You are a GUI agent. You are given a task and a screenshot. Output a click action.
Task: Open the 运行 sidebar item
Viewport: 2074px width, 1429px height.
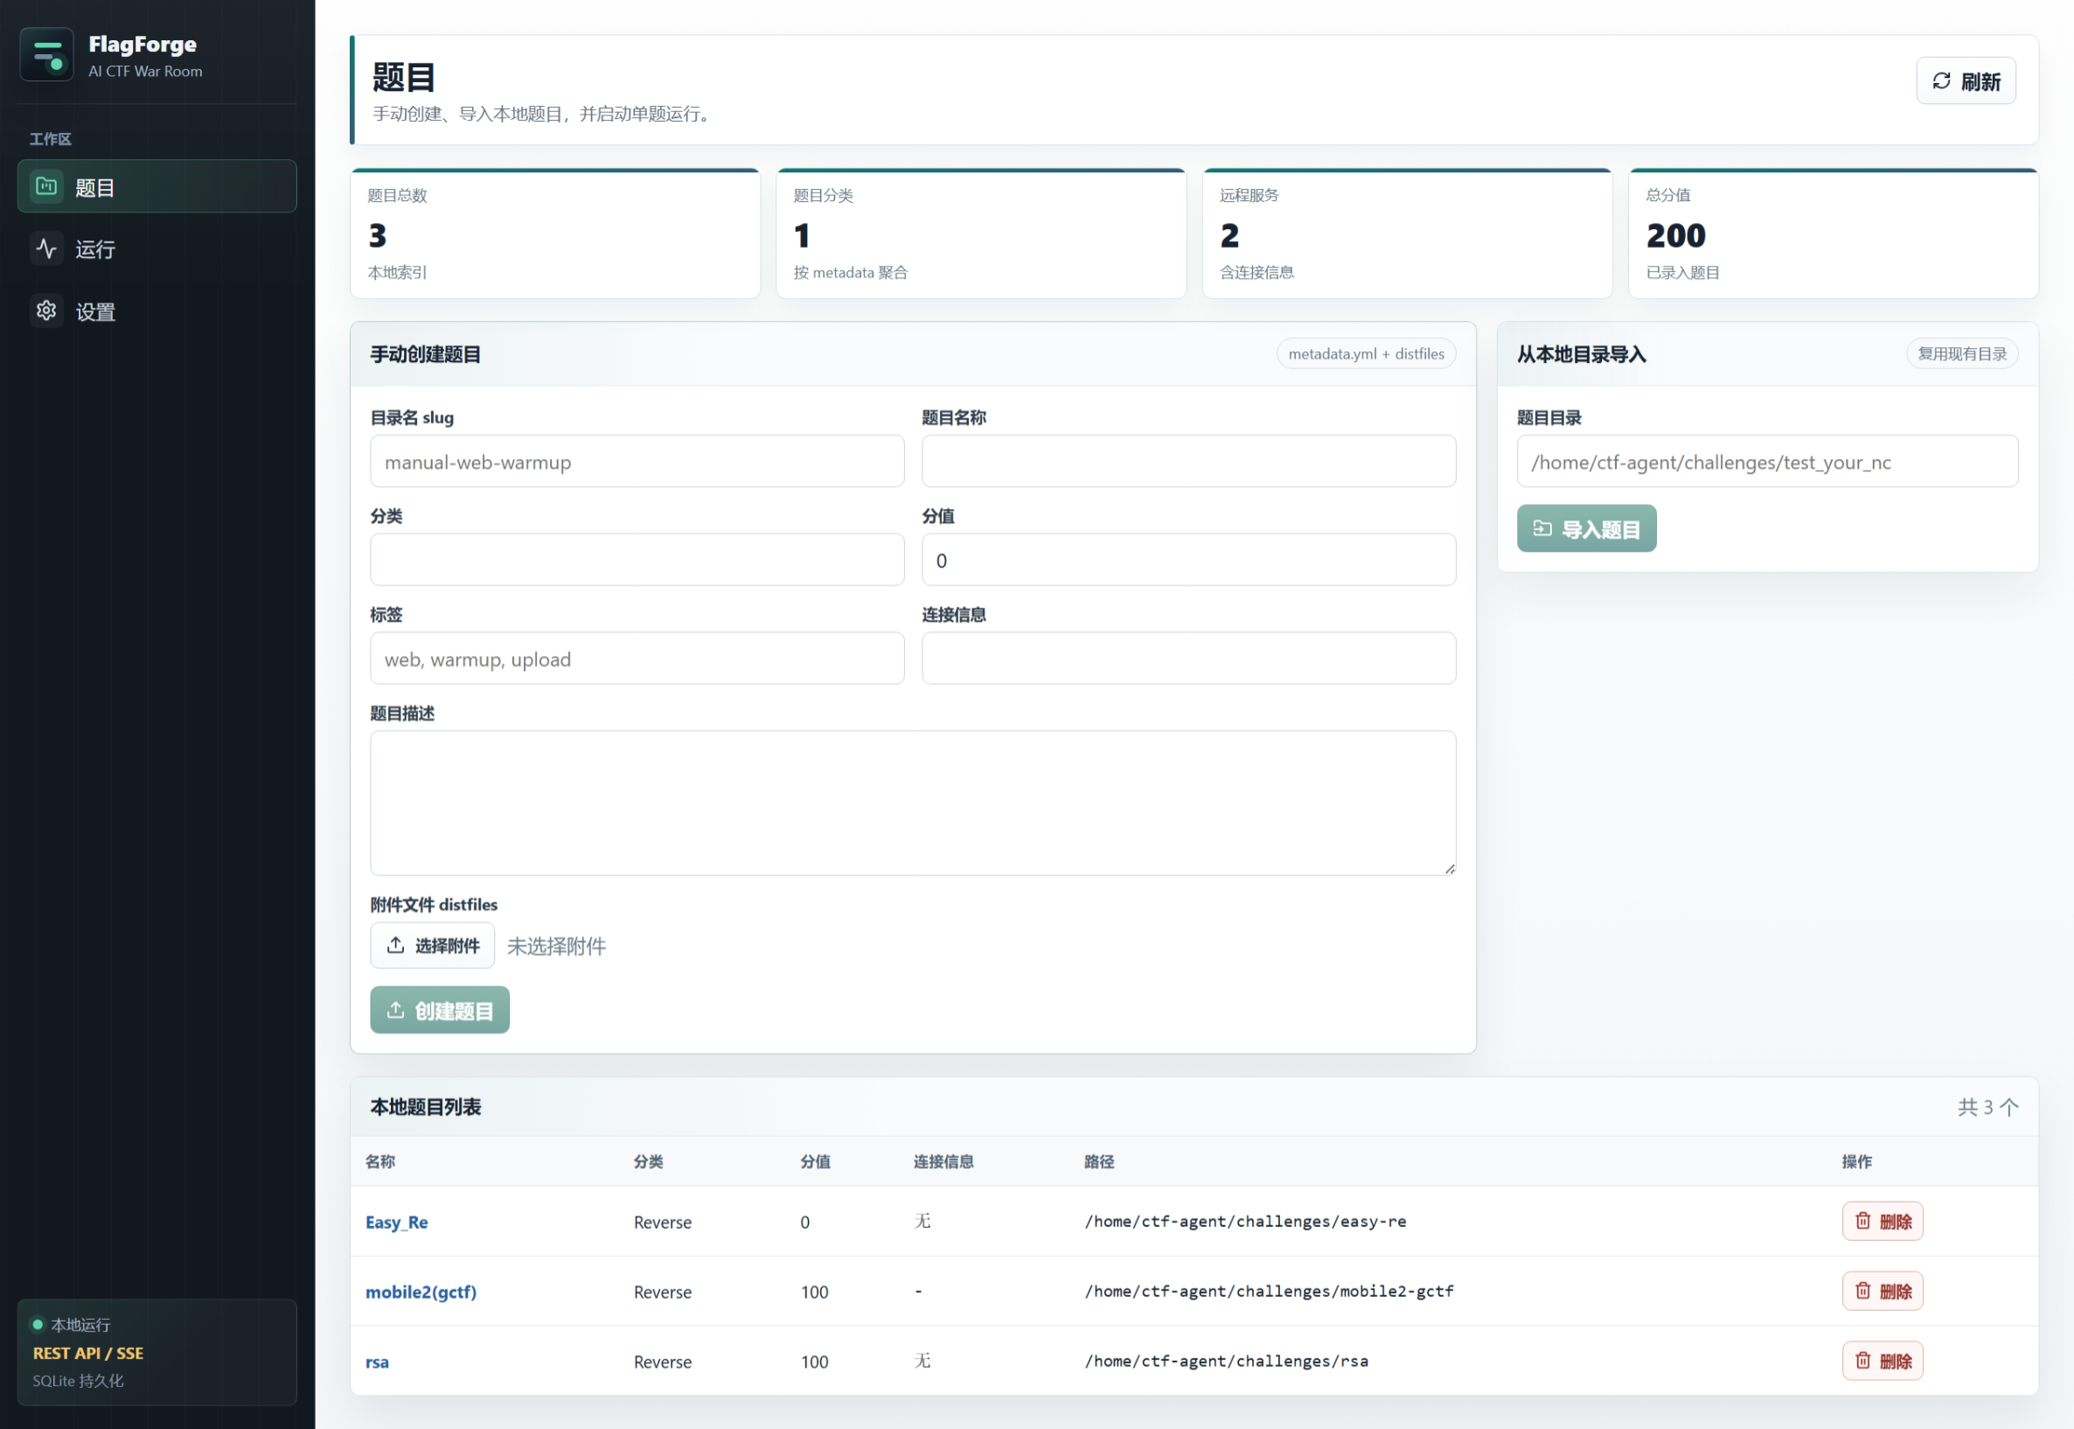tap(157, 249)
